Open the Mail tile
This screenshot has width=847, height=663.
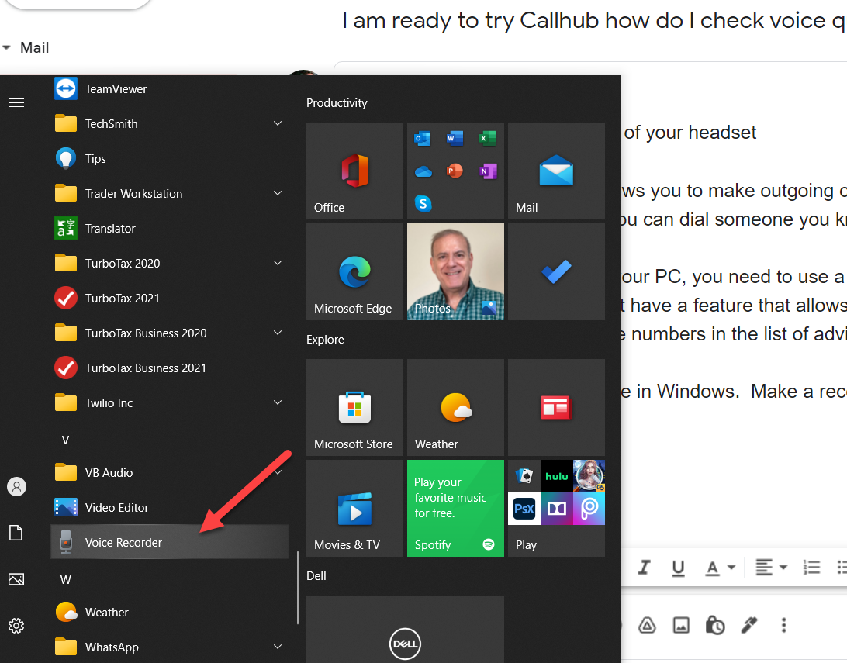(x=556, y=171)
